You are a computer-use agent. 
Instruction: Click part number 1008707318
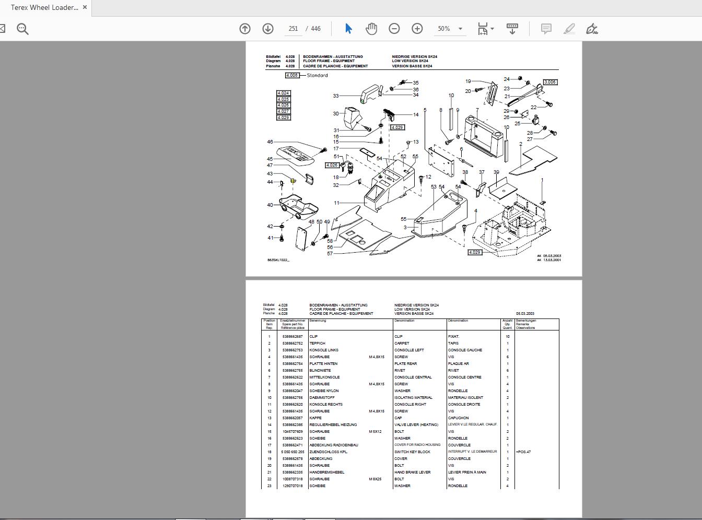(292, 479)
